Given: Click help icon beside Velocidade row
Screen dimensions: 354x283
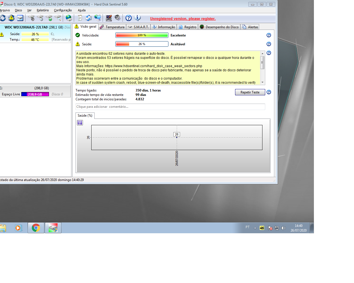Looking at the screenshot, I should (269, 35).
